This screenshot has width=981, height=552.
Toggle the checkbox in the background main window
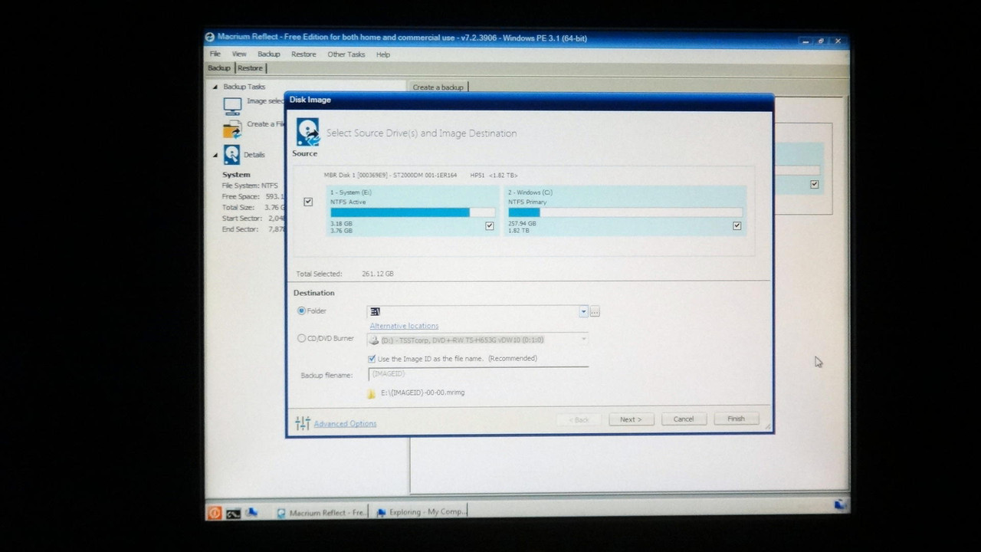pos(814,184)
